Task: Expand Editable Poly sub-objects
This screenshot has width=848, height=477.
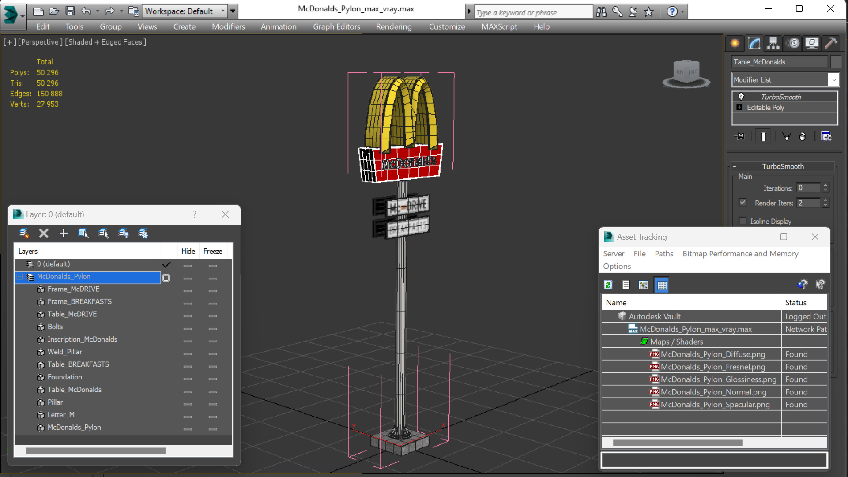Action: pyautogui.click(x=739, y=108)
